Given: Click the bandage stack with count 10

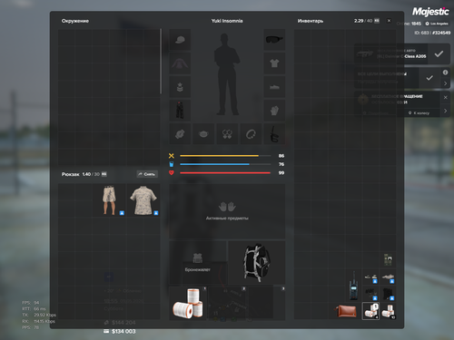Looking at the screenshot, I should click(x=388, y=311).
